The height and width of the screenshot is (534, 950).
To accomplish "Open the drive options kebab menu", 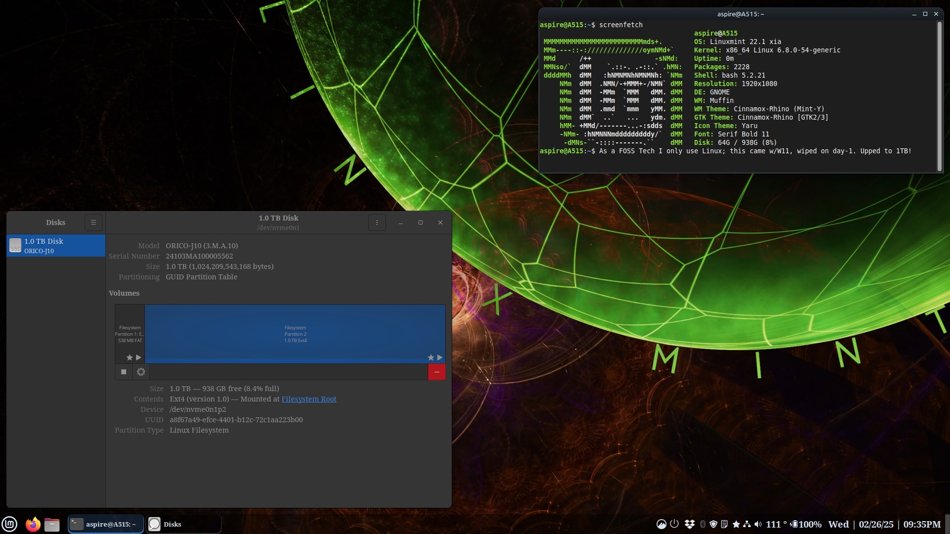I will (x=377, y=222).
